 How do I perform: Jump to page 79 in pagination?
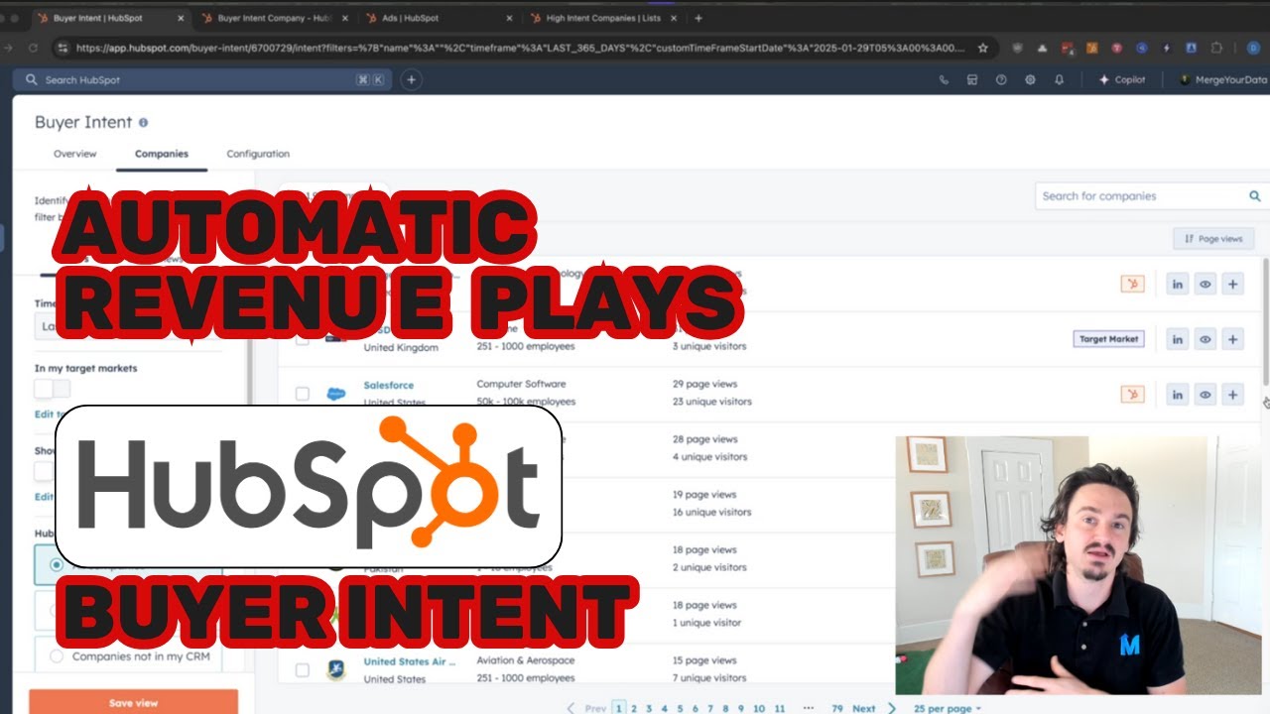tap(837, 708)
